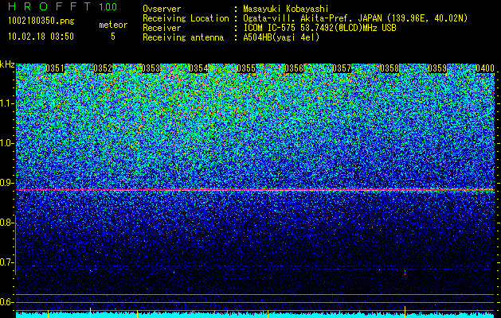
Task: Click the date stamp 10.02.18 03:50
Action: click(41, 37)
